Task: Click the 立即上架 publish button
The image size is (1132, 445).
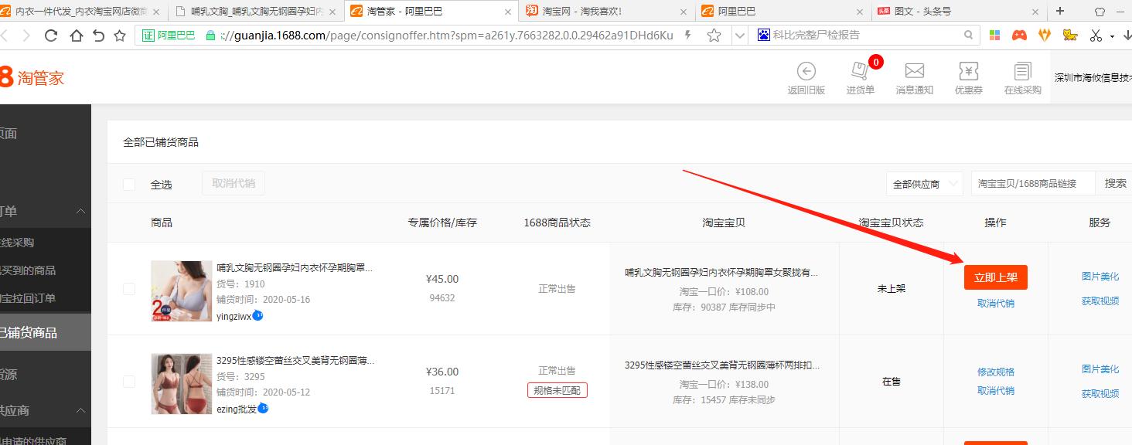Action: (x=995, y=277)
